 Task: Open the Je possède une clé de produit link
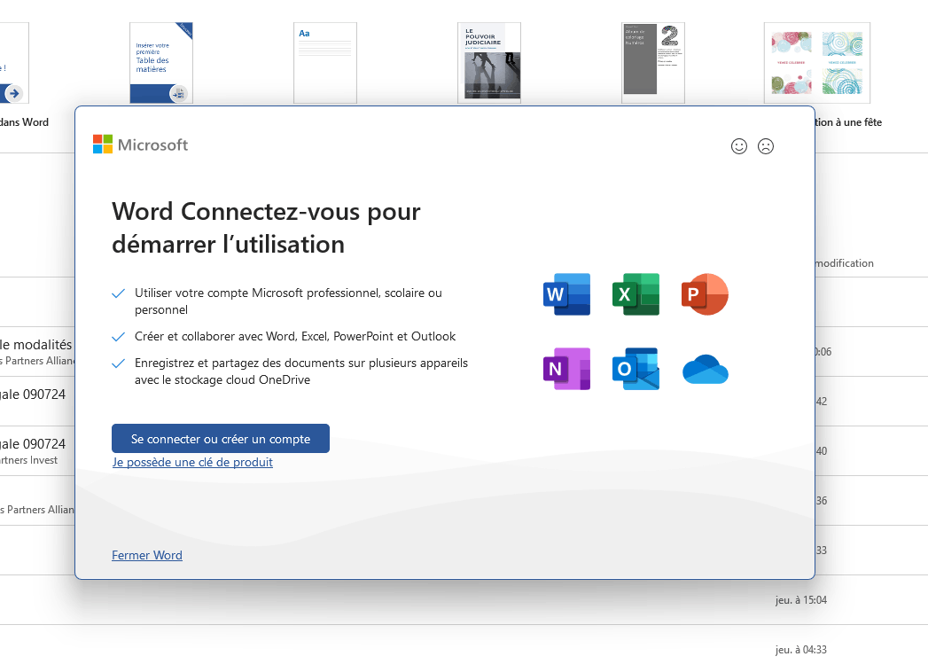click(x=192, y=462)
